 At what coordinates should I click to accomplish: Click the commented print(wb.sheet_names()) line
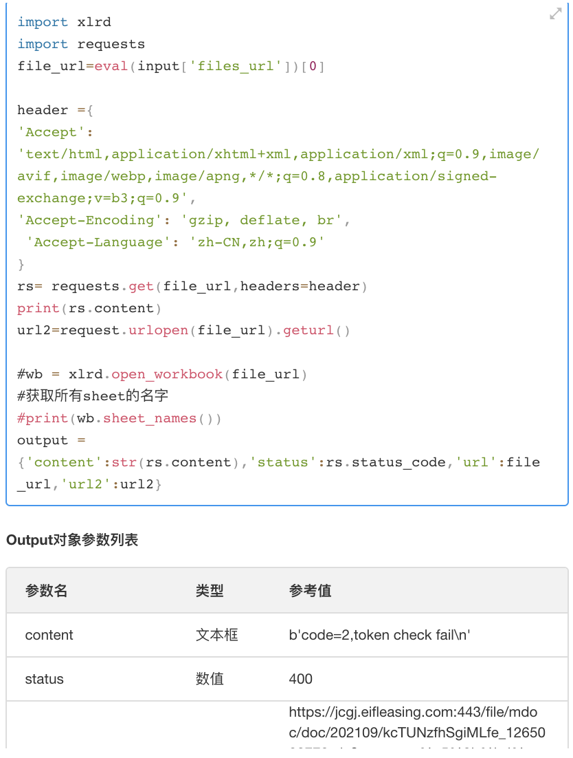[x=120, y=418]
